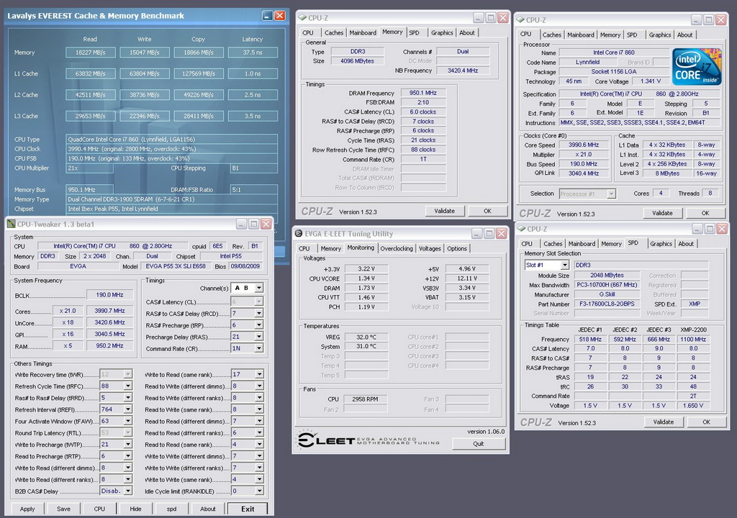Click the L1 Cache Copy 127569 MB/s value
This screenshot has width=737, height=518.
click(x=199, y=74)
